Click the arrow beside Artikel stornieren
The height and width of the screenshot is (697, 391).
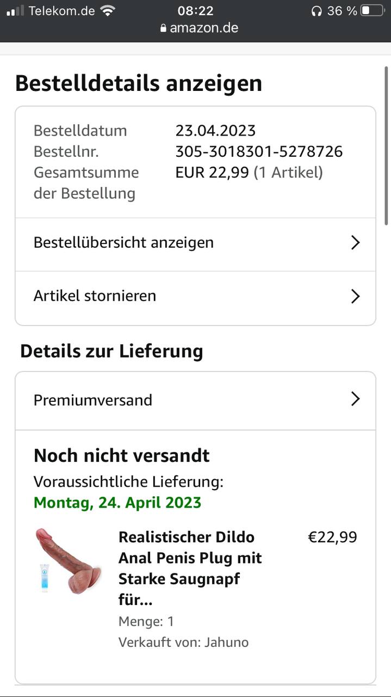[x=355, y=296]
